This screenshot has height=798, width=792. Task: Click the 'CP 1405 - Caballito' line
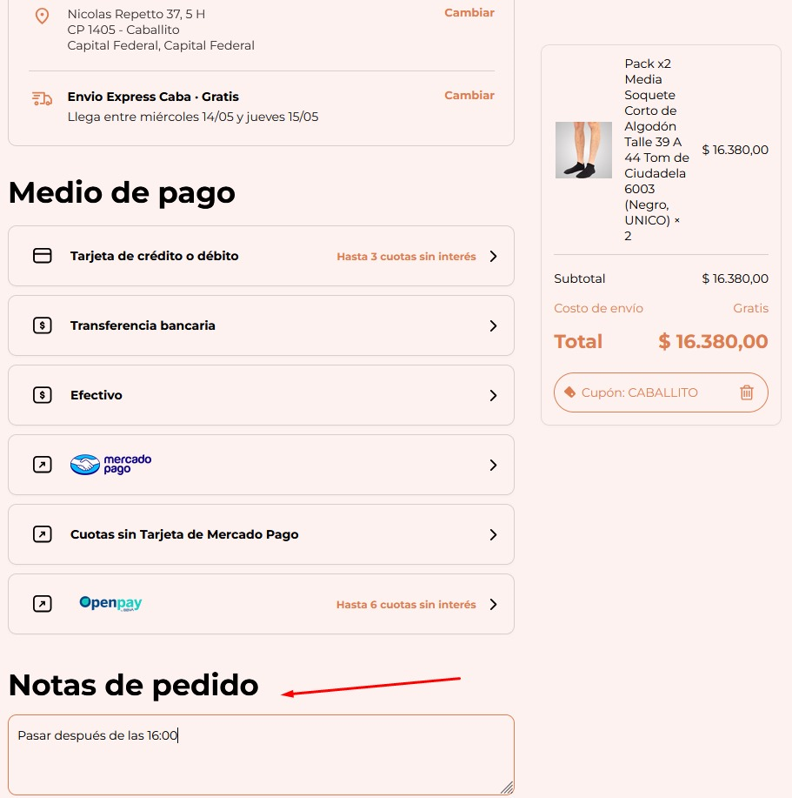click(x=123, y=30)
